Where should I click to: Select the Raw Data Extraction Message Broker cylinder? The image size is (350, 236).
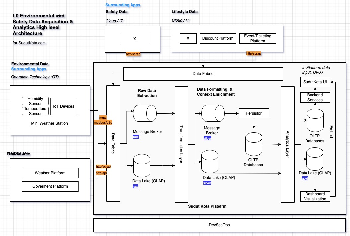[145, 113]
